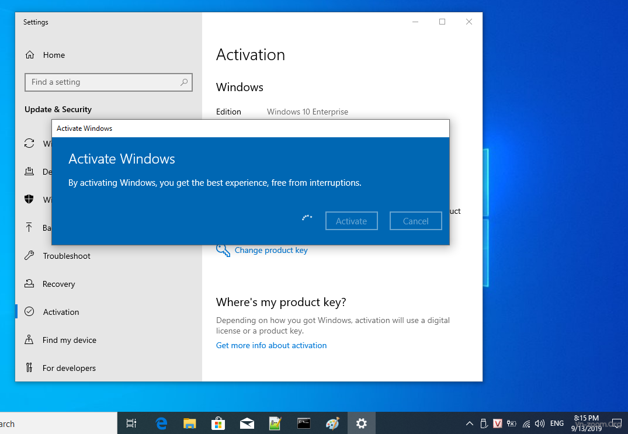This screenshot has width=628, height=434.
Task: Minimize the Settings window
Action: pos(415,22)
